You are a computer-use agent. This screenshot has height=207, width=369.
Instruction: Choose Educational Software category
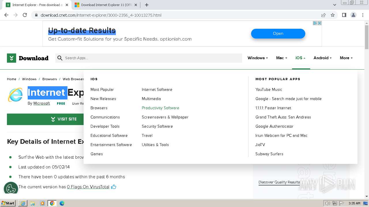(x=109, y=135)
